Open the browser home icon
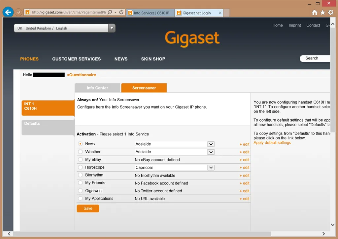The image size is (338, 239). click(x=315, y=12)
